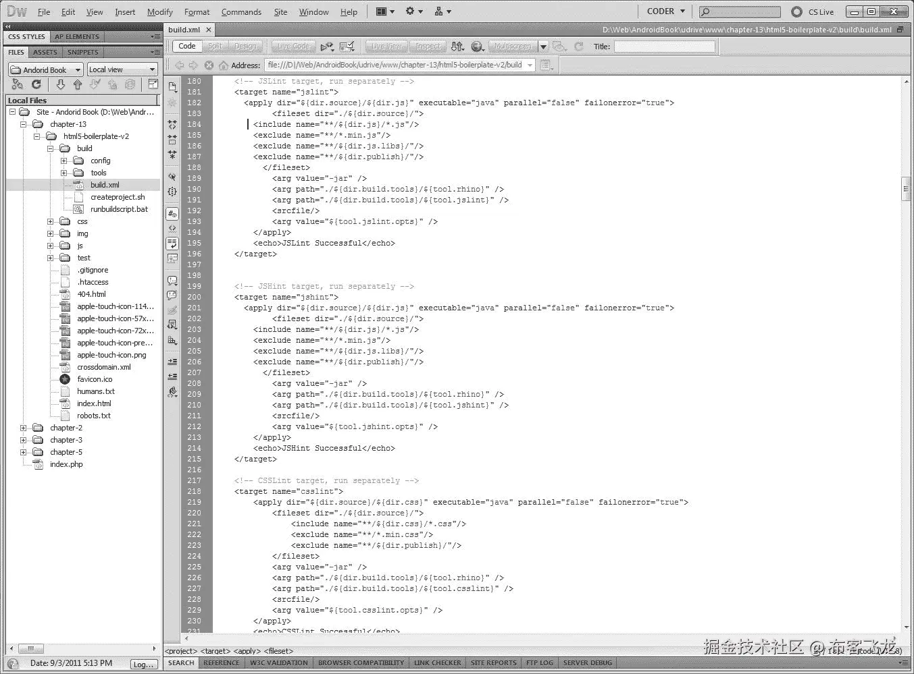Select the target tag in tag selector
914x674 pixels.
[x=215, y=651]
